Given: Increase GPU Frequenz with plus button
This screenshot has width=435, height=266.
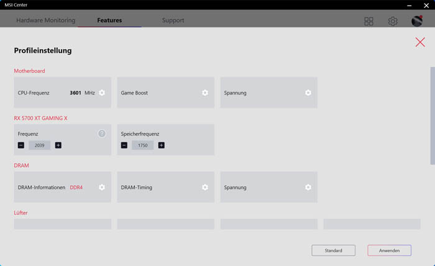Looking at the screenshot, I should (x=58, y=145).
